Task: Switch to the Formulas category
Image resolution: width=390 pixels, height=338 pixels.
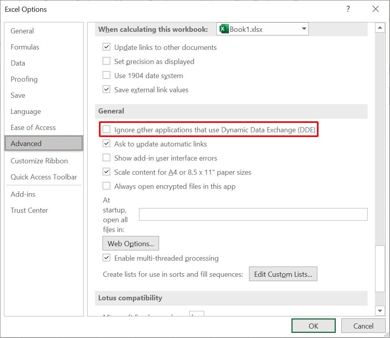Action: pyautogui.click(x=25, y=47)
